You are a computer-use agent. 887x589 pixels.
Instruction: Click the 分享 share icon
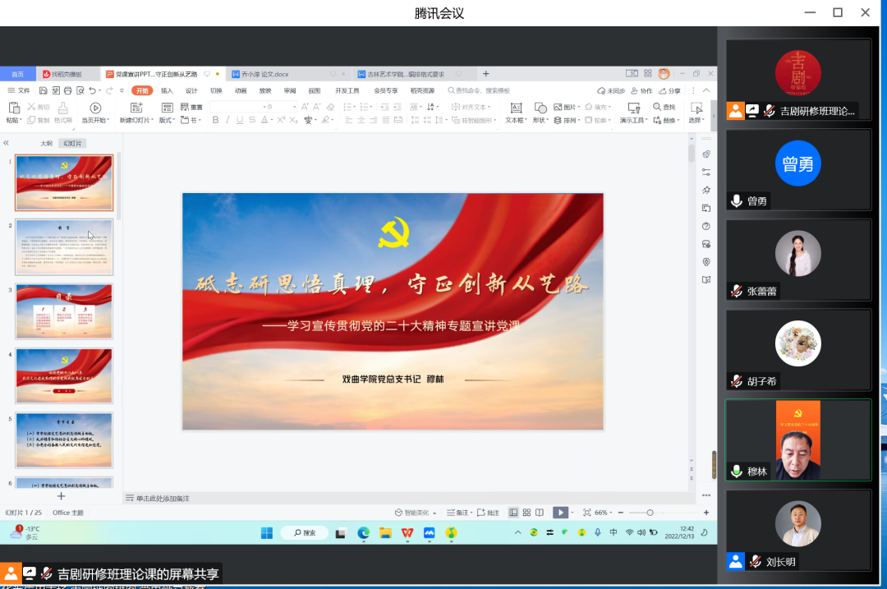point(669,90)
